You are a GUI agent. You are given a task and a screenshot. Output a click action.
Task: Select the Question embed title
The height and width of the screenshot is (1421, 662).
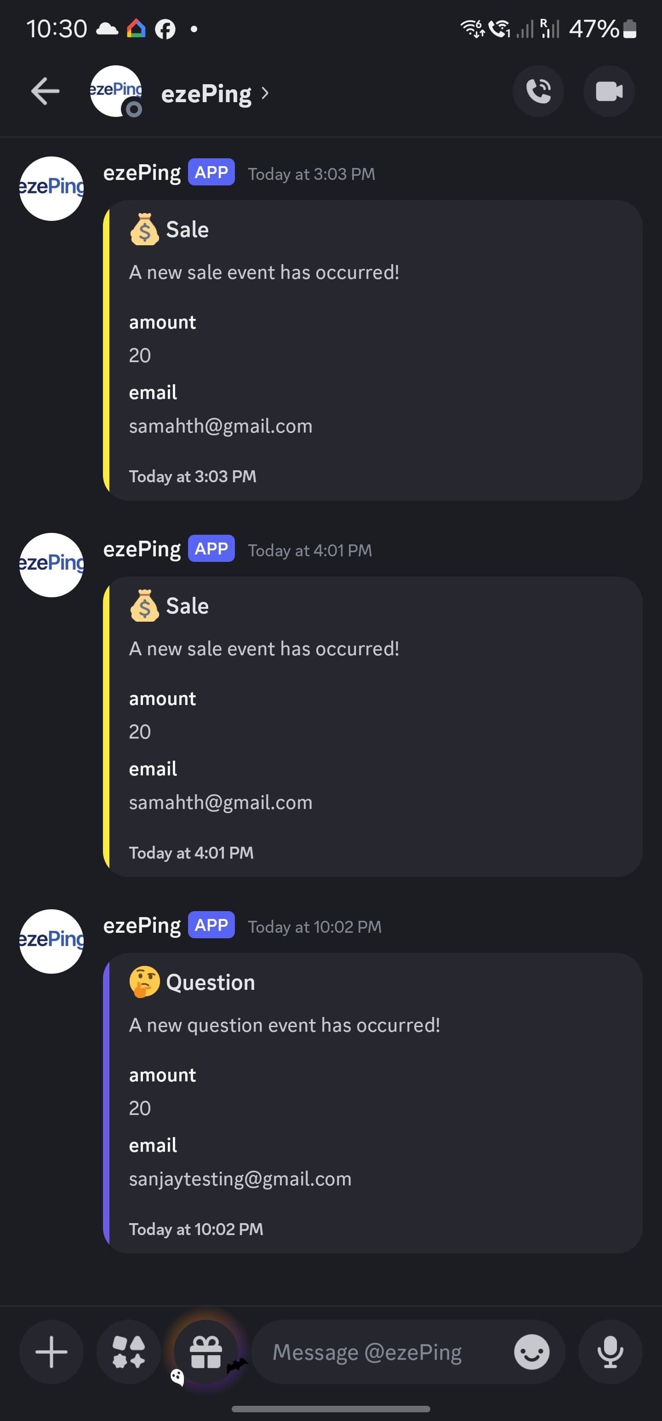210,982
